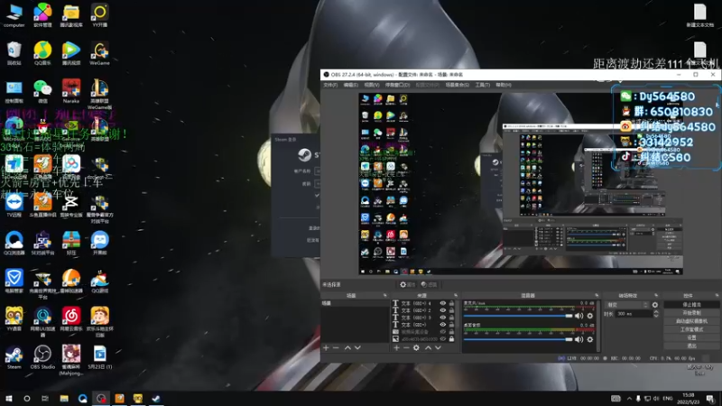Viewport: 722px width, 406px height.
Task: Enable Studio Mode button
Action: pos(691,329)
